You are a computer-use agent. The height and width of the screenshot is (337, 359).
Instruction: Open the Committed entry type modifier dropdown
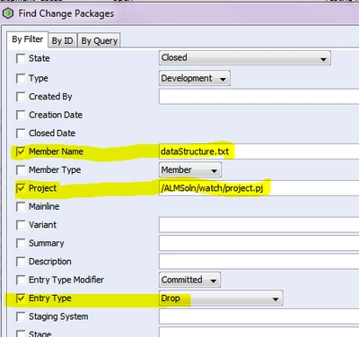click(189, 280)
